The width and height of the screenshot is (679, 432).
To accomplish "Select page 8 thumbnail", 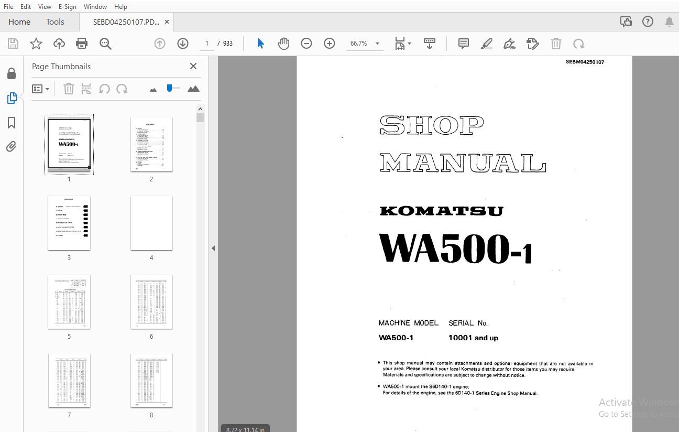I will (x=151, y=380).
